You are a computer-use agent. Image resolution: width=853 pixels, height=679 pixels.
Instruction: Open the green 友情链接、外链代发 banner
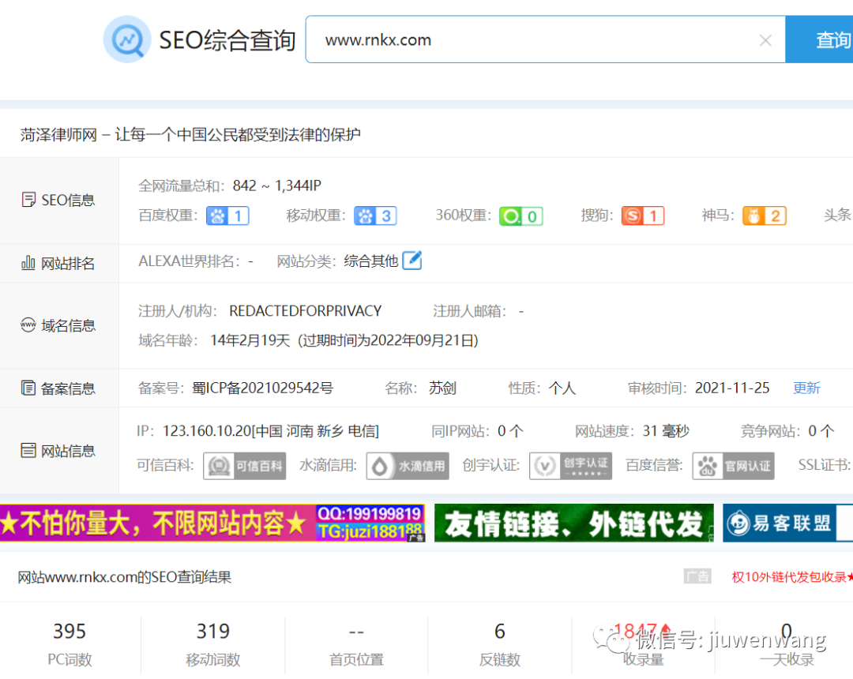(x=574, y=523)
